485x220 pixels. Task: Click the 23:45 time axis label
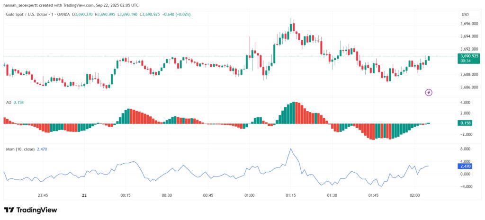tap(43, 195)
